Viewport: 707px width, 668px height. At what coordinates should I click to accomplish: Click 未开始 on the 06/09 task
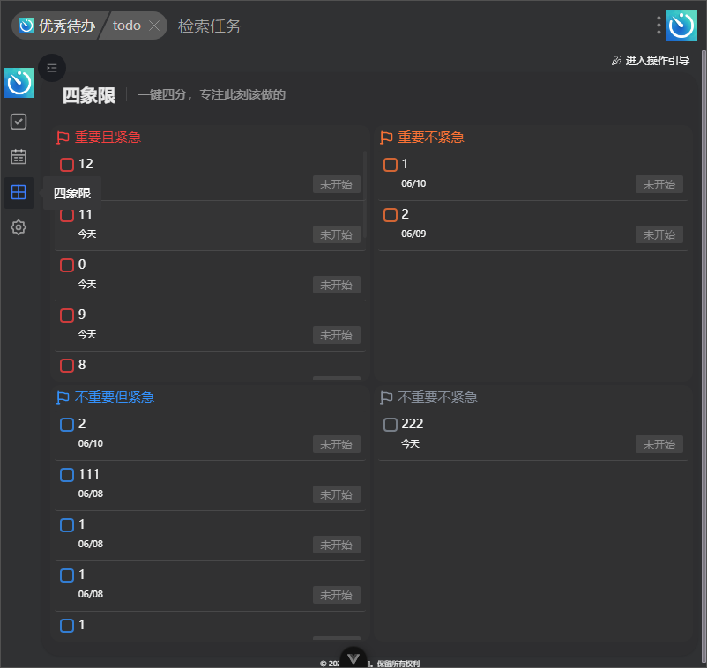click(x=659, y=234)
